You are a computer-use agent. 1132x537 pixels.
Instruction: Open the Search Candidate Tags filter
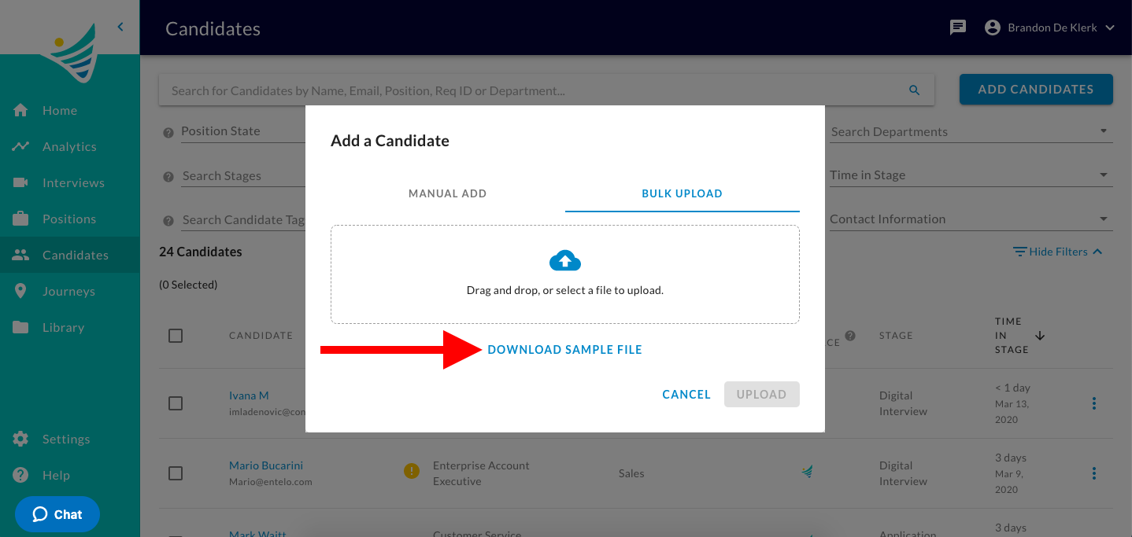(243, 219)
